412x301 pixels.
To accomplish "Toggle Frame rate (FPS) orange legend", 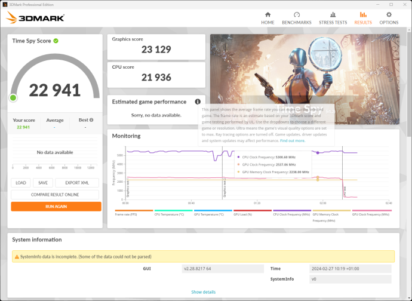I will [134, 213].
